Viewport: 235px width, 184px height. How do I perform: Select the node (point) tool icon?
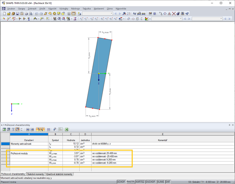(4, 19)
